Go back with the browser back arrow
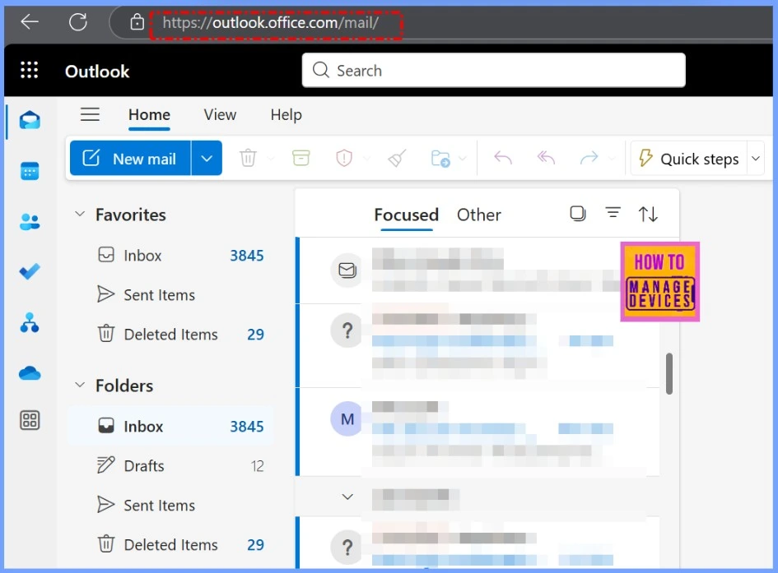The image size is (778, 573). 30,22
